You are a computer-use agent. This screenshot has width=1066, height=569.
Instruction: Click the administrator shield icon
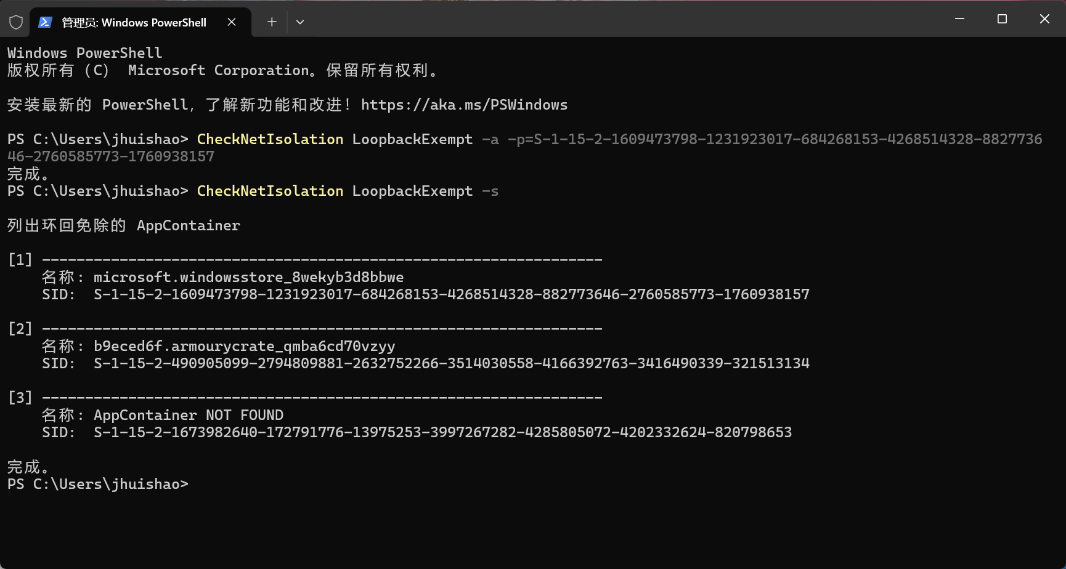[x=16, y=23]
